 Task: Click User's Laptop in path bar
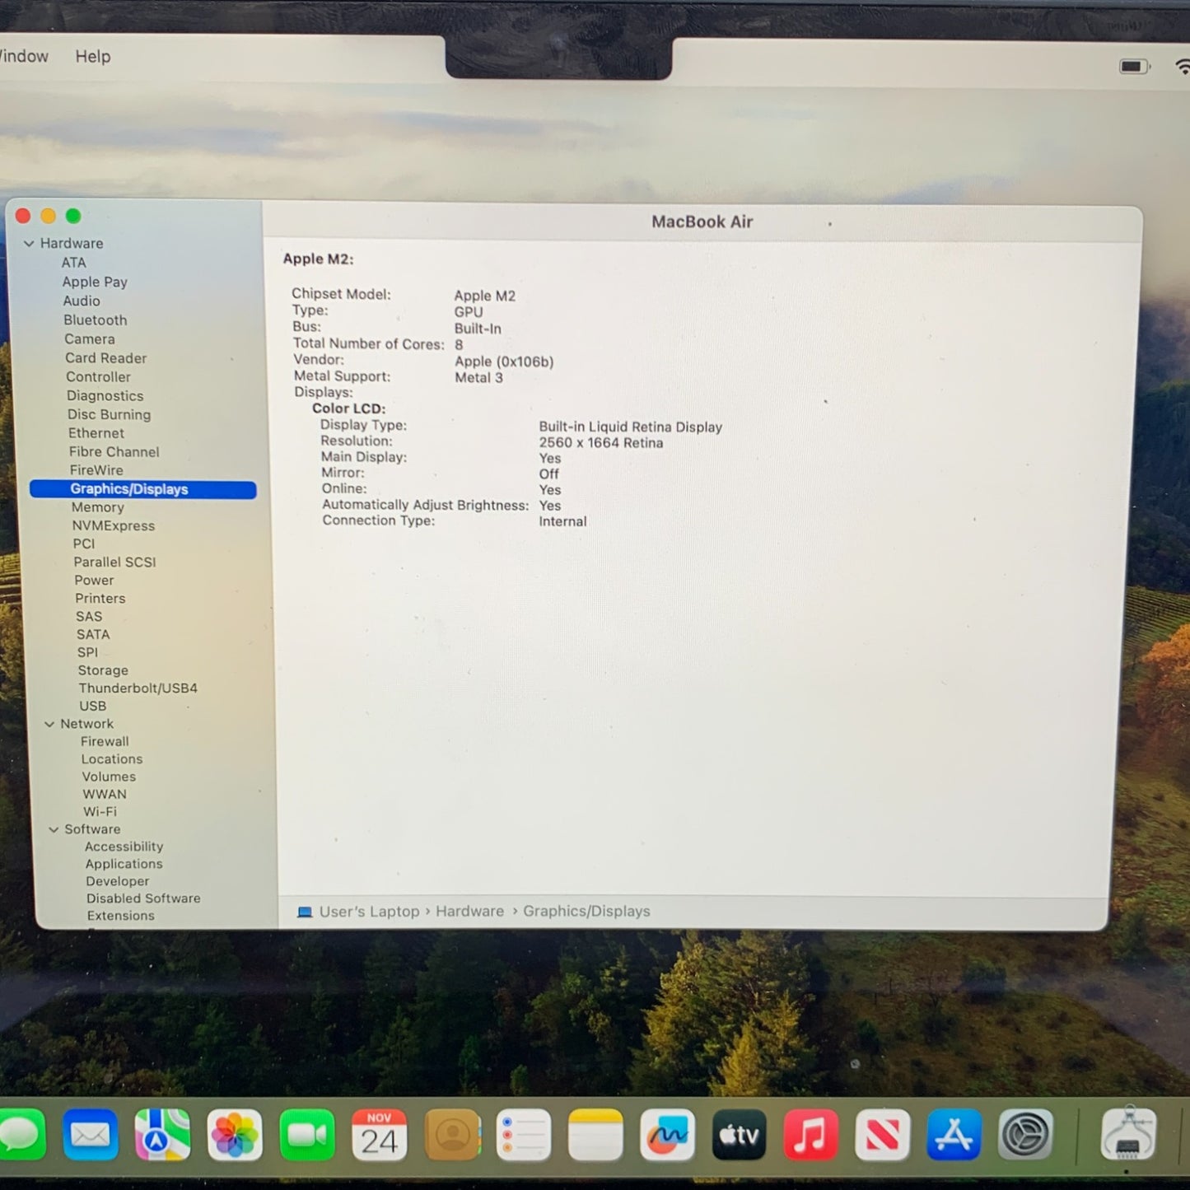coord(368,912)
